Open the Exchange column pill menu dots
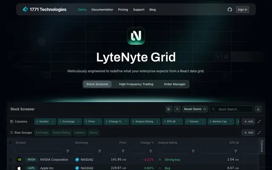272x170 pixels. (78, 122)
